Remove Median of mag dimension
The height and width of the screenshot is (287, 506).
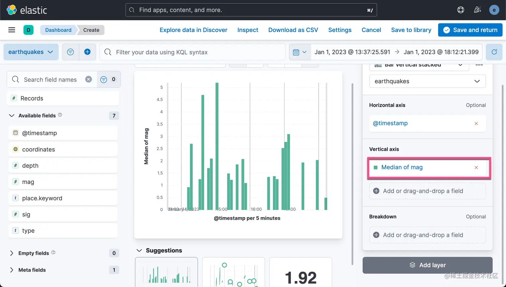pyautogui.click(x=476, y=167)
